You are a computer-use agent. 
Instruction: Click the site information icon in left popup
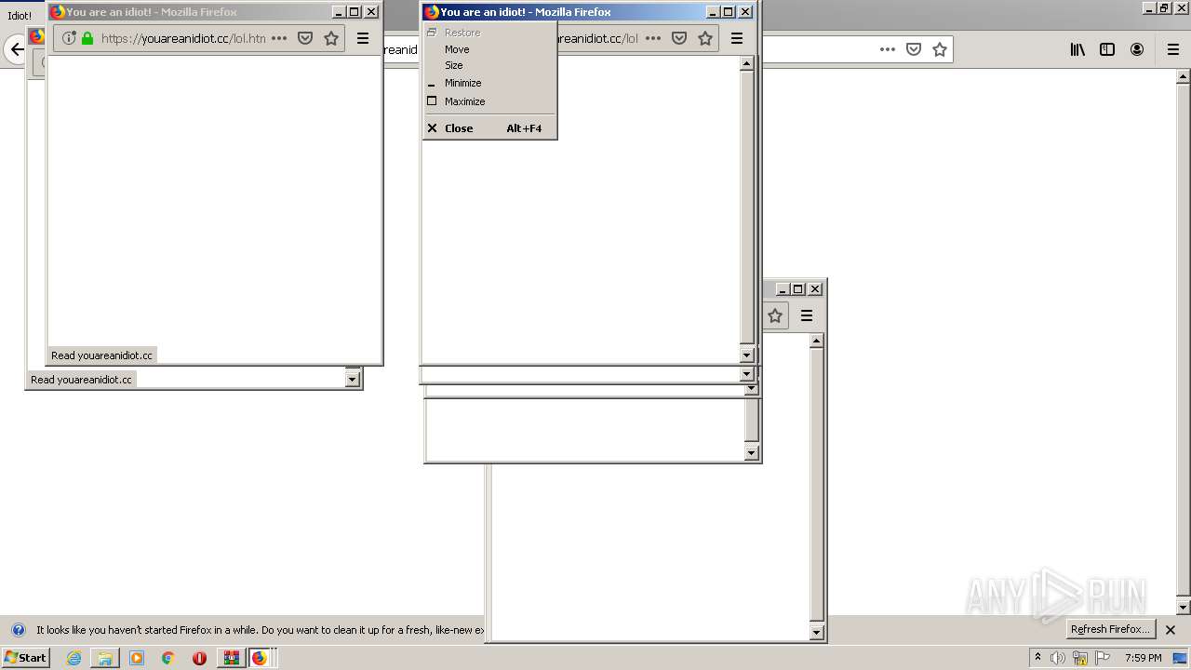(x=69, y=38)
